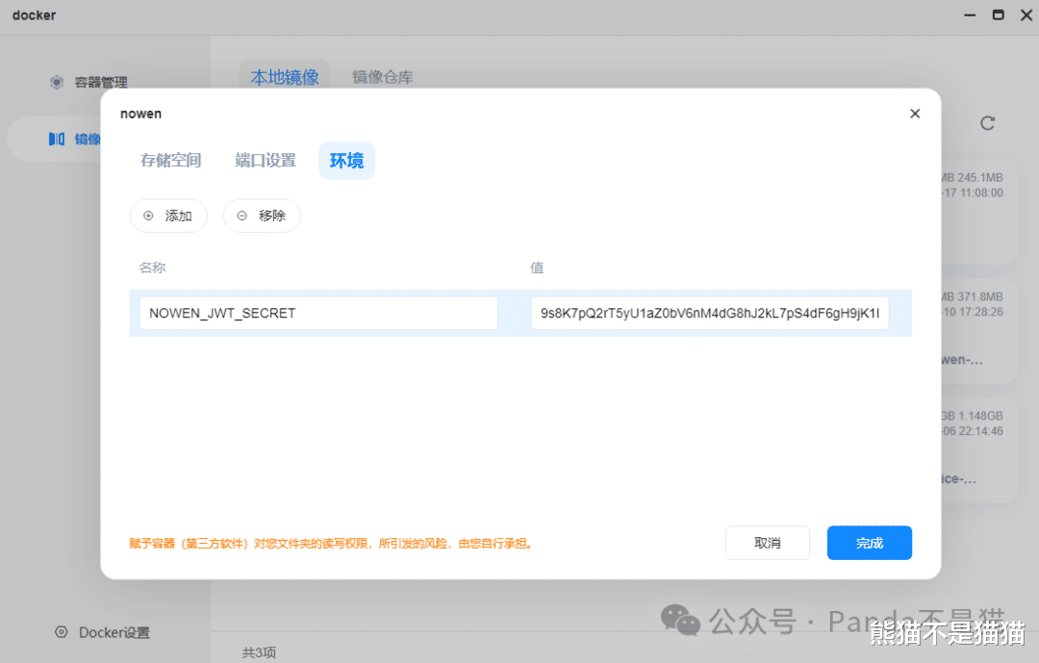
Task: Select the 环境 tab
Action: point(346,161)
